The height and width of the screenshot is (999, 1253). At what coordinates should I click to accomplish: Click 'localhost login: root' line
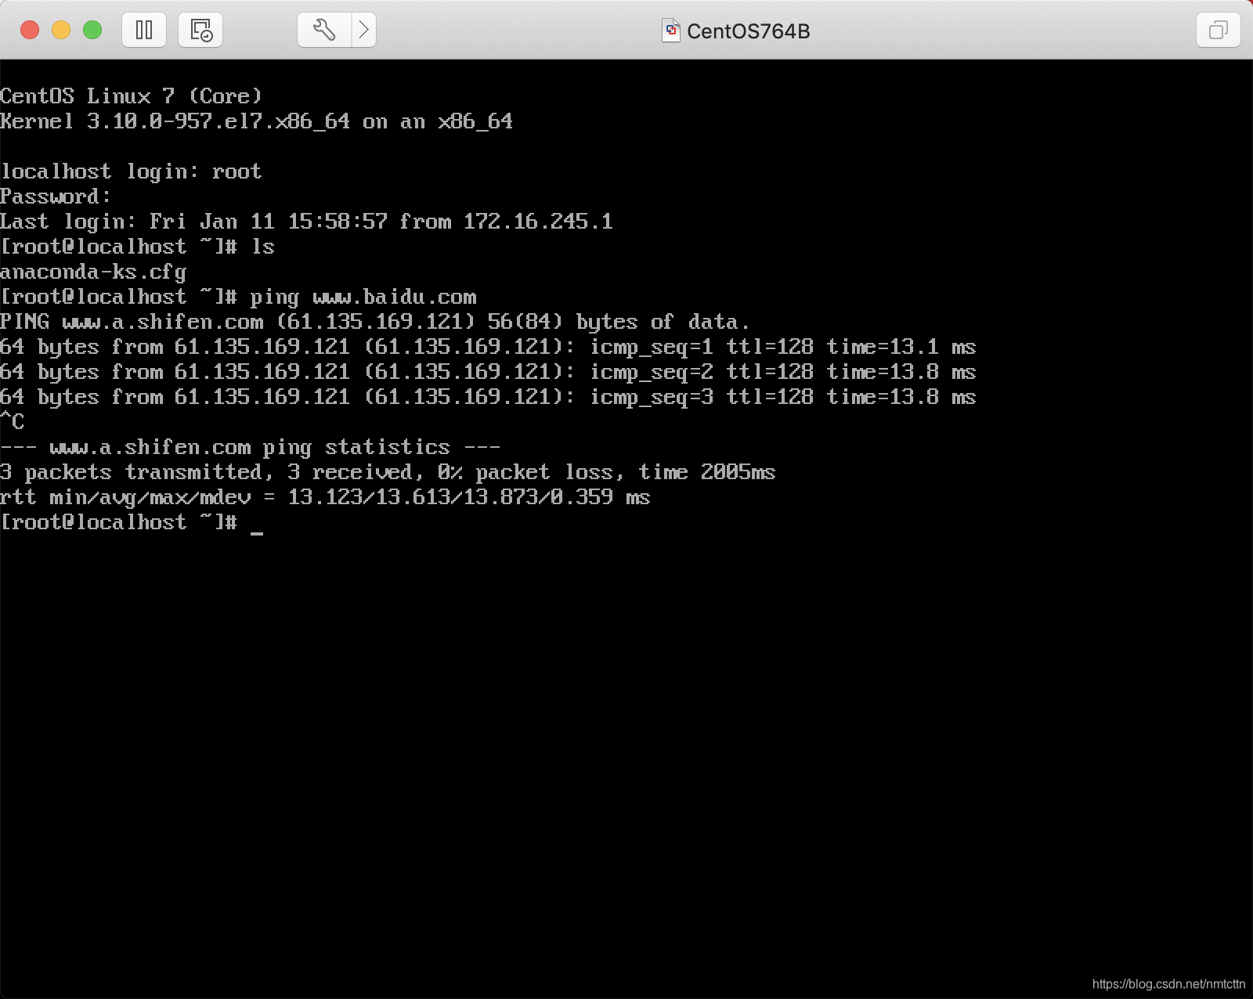(131, 171)
